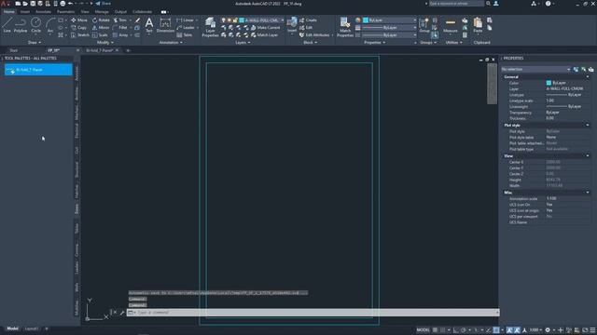Select the Text annotation tool
The width and height of the screenshot is (597, 335).
click(x=149, y=25)
